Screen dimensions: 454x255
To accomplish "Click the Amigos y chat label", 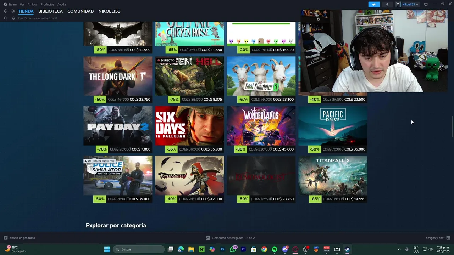I will tap(435, 238).
